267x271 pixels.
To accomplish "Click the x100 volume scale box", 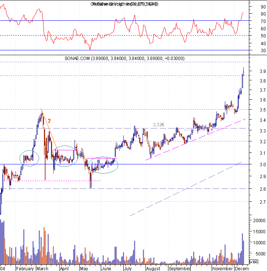I will click(254, 262).
